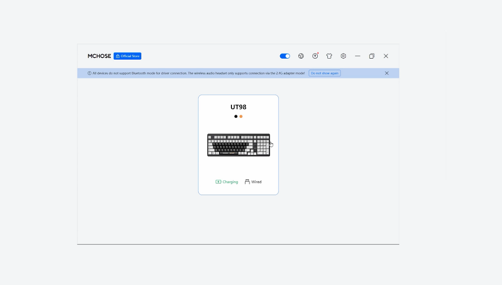This screenshot has width=502, height=285.
Task: Toggle the blue switch in the title bar
Action: [285, 56]
